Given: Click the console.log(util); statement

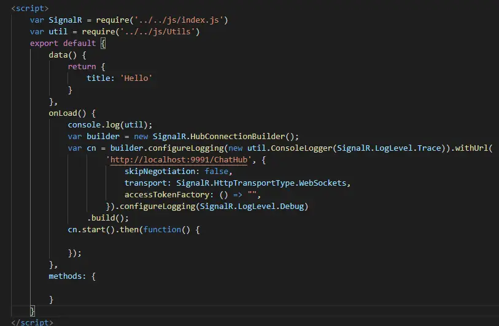Looking at the screenshot, I should (110, 125).
